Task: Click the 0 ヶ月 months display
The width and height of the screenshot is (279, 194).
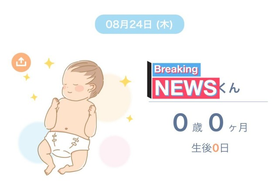Action: pyautogui.click(x=228, y=123)
